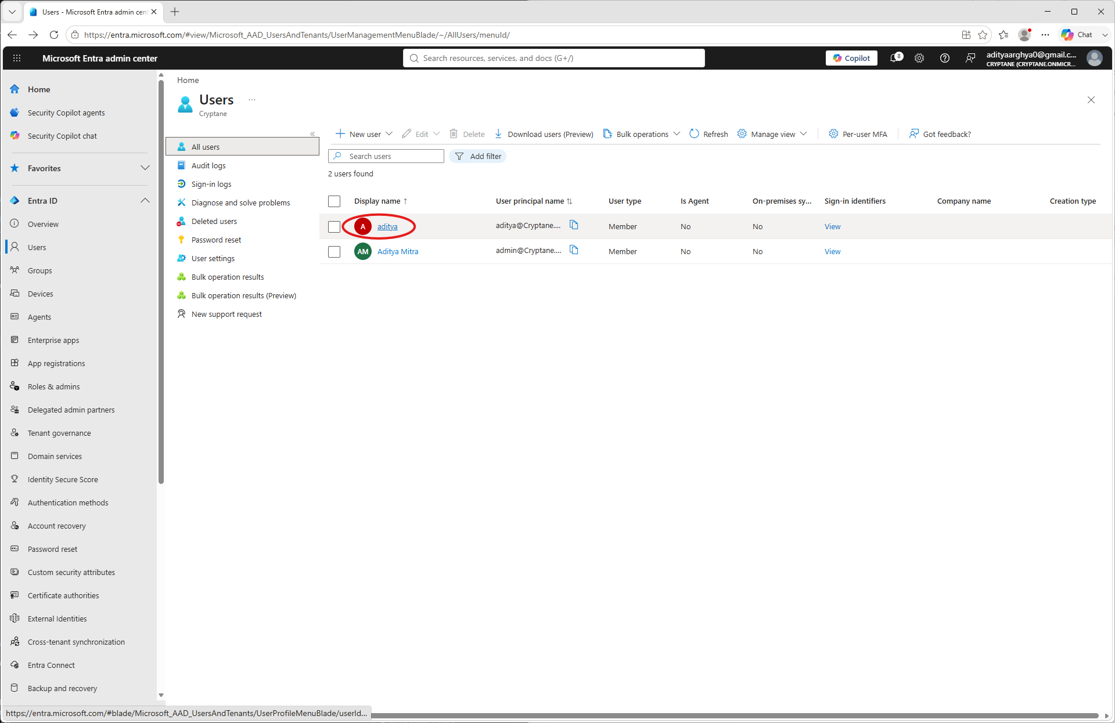Open the signed-in account avatar
The width and height of the screenshot is (1115, 723).
click(x=1094, y=58)
